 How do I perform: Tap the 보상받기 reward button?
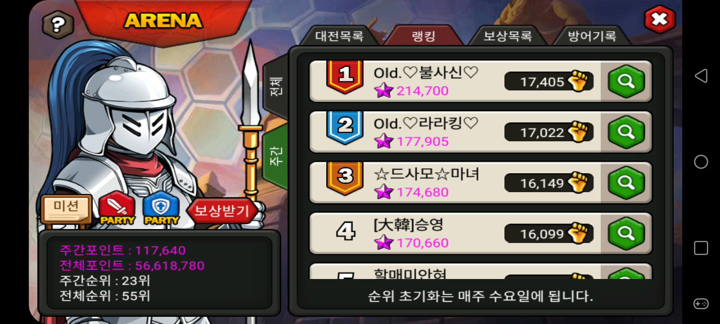[221, 211]
